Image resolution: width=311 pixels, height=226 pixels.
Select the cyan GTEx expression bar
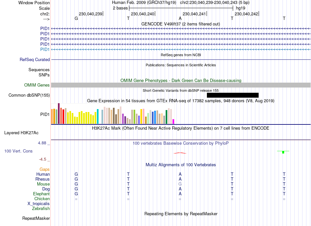click(98, 116)
